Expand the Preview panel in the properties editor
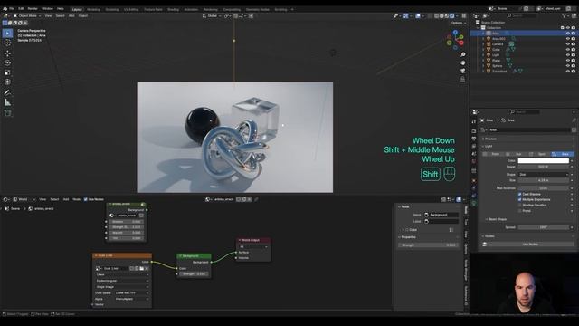The width and height of the screenshot is (579, 326). [x=490, y=139]
